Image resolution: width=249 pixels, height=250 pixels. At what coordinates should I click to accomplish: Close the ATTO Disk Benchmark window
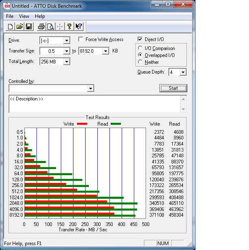click(183, 4)
